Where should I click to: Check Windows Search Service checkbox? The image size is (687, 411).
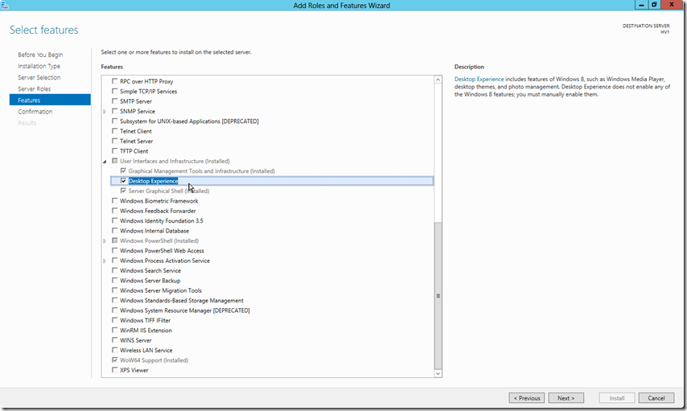pos(115,270)
